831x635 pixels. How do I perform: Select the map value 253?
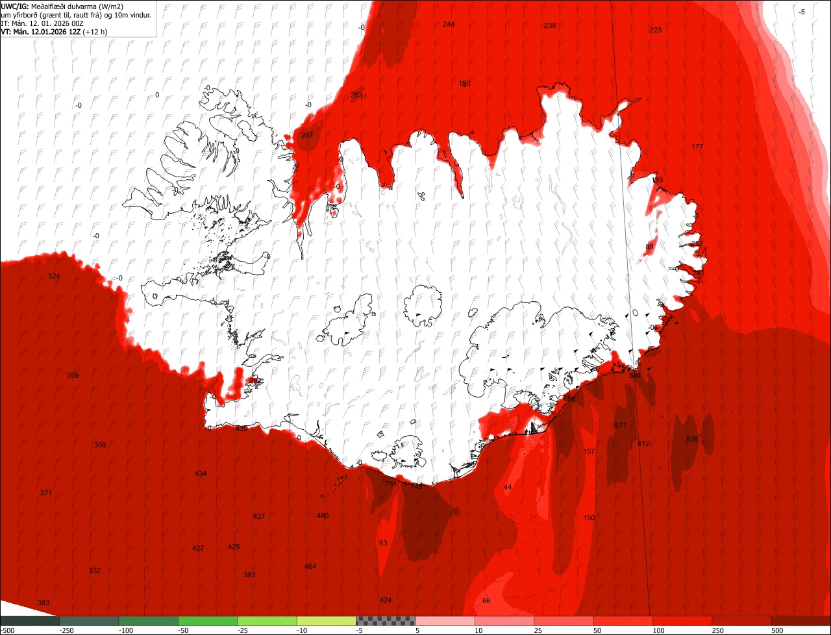356,95
